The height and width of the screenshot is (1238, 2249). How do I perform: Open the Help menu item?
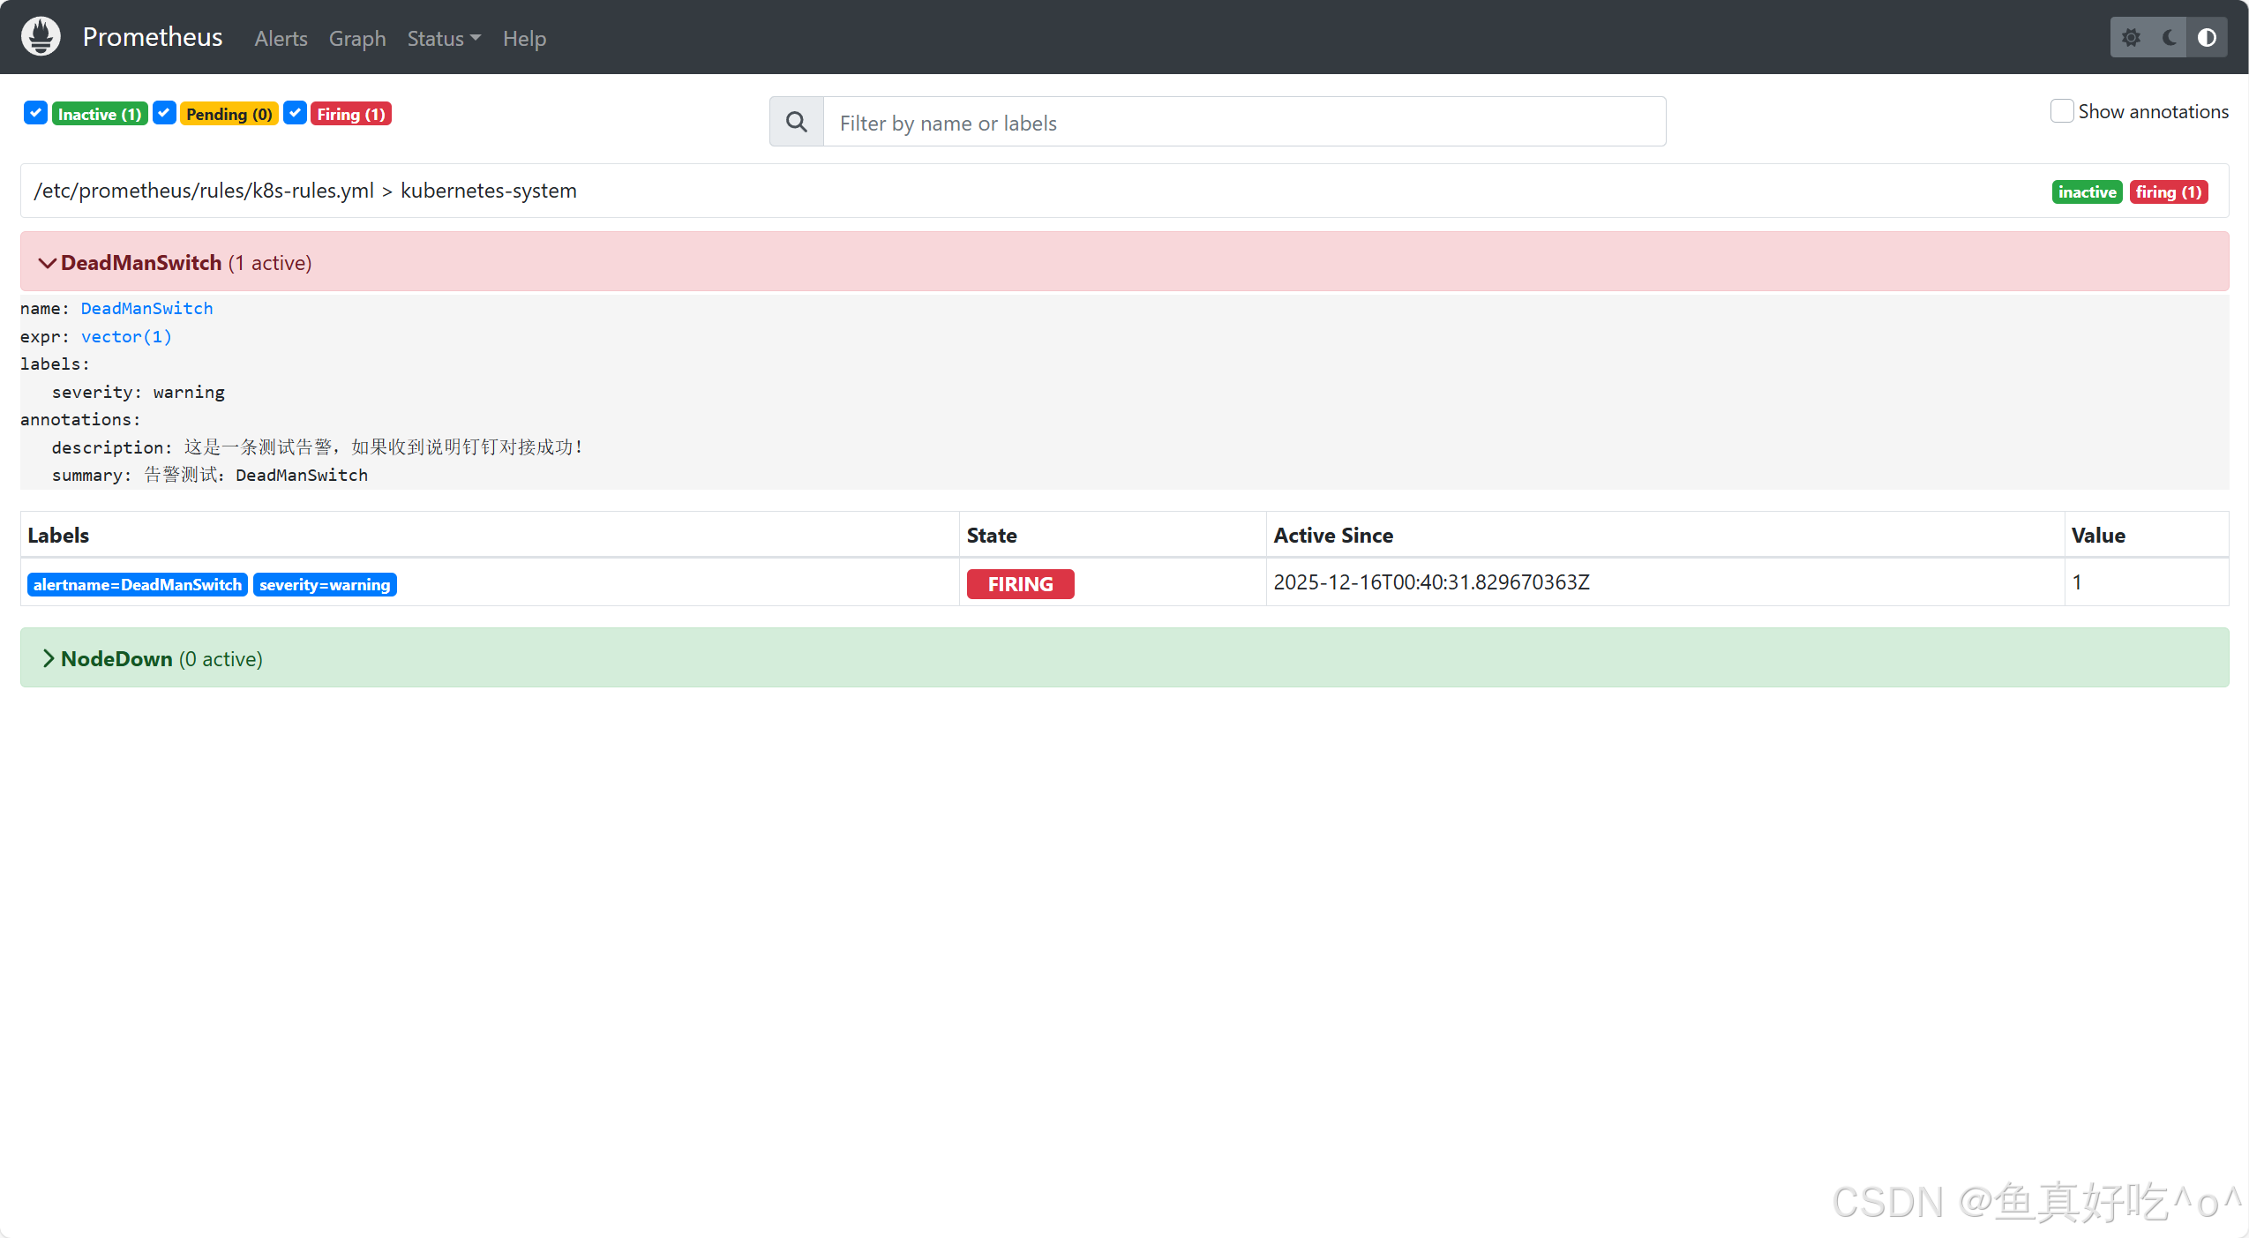[x=524, y=39]
